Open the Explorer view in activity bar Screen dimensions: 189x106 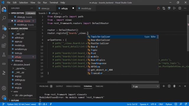coord(4,9)
